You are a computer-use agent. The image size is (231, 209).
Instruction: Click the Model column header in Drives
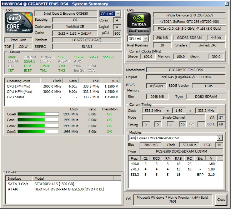(x=73, y=179)
